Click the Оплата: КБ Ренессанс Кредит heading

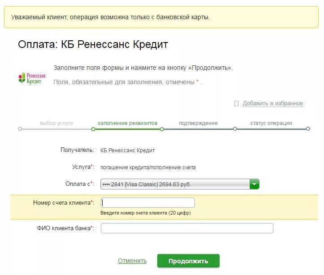coord(93,44)
